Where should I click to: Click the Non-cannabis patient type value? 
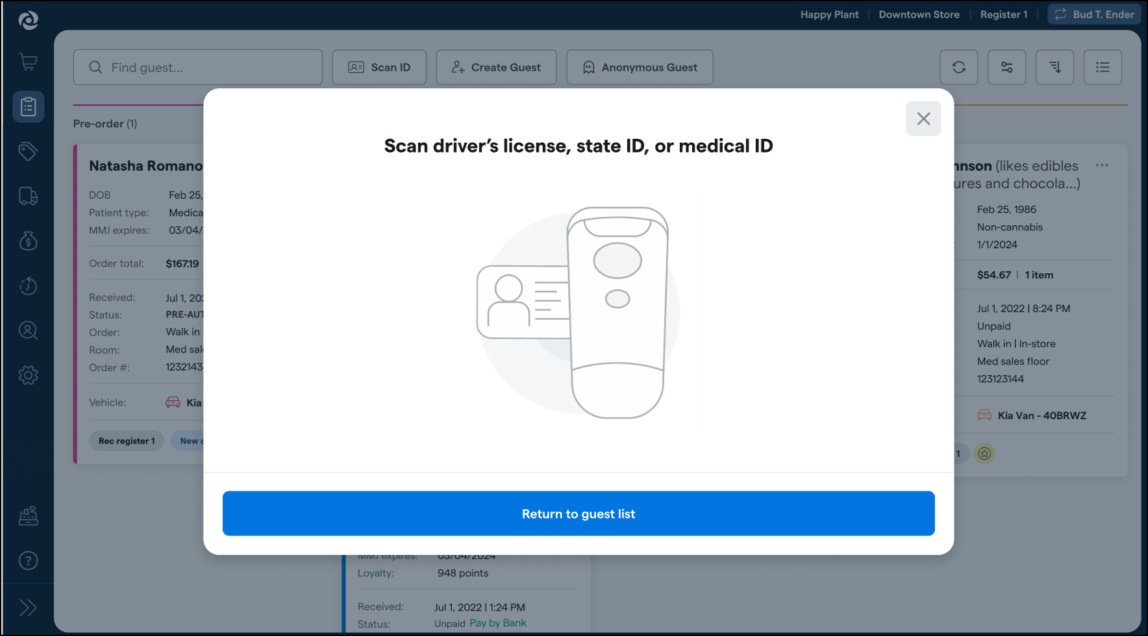[x=1010, y=227]
